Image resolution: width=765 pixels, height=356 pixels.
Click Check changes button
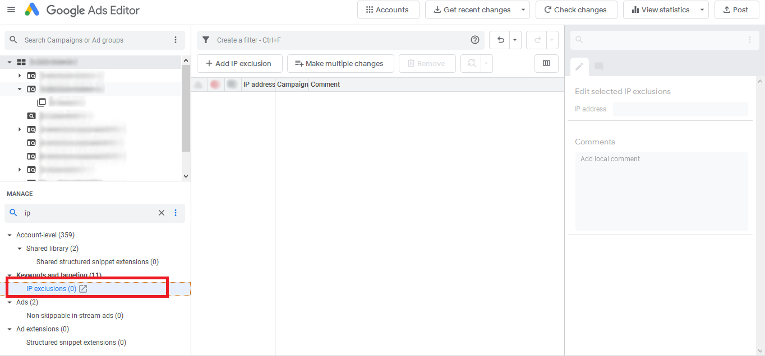click(x=576, y=10)
